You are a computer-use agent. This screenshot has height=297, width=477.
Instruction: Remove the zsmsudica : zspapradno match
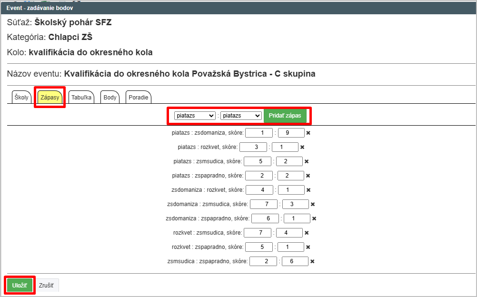312,261
